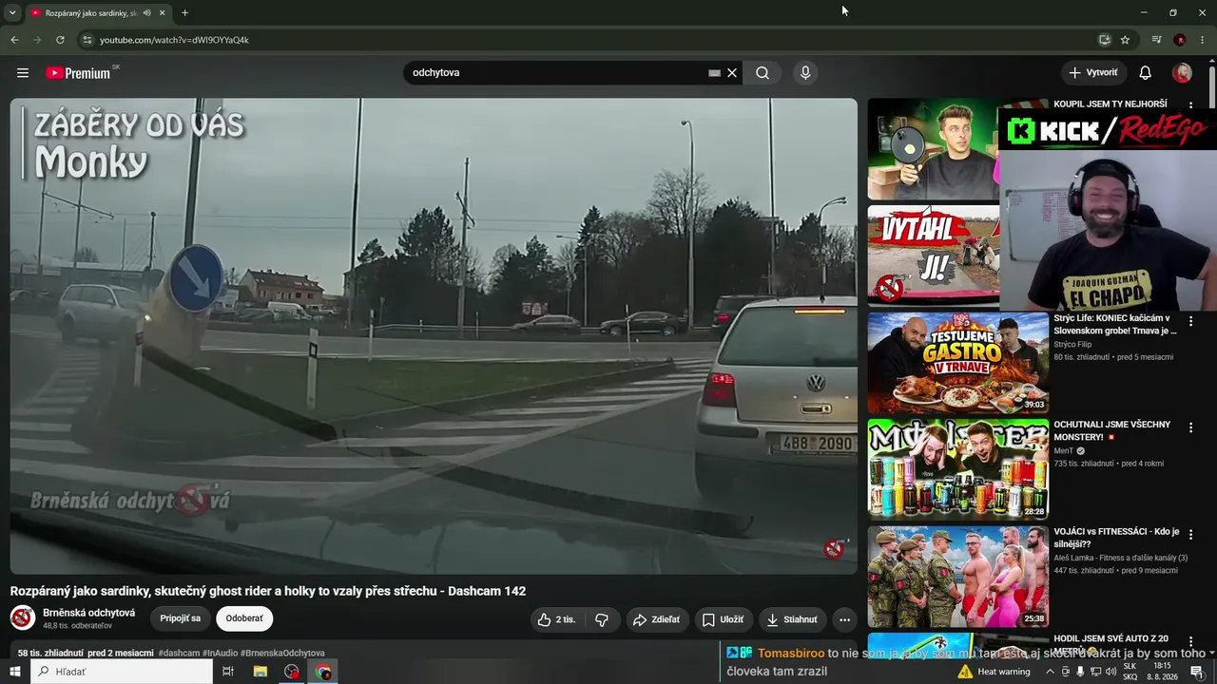Open options for the 'Strýc Life' video
Screen dimensions: 1217x684
[x=1190, y=321]
